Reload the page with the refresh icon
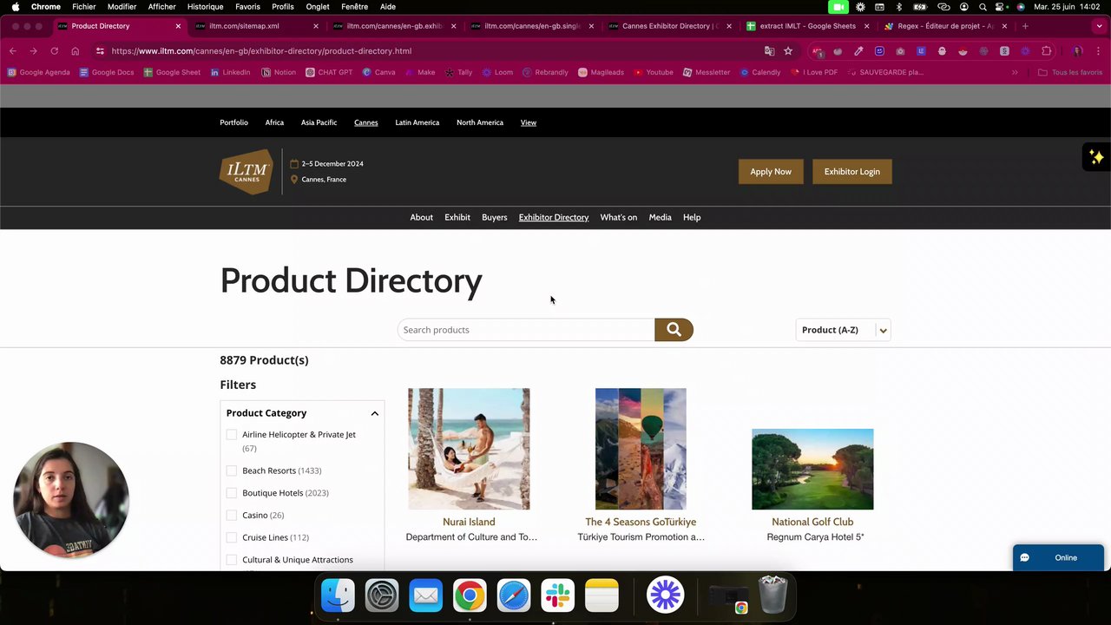This screenshot has width=1111, height=625. [54, 51]
